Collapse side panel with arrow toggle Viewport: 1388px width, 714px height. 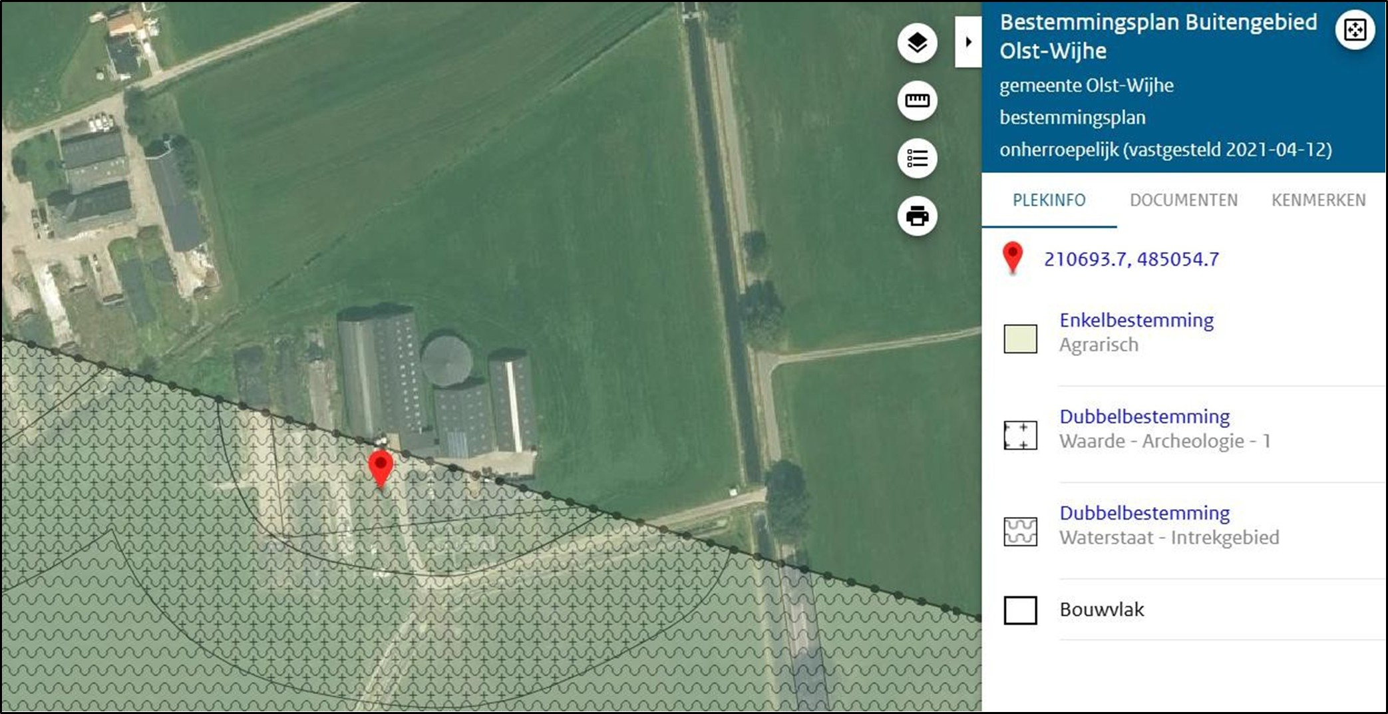pos(968,42)
